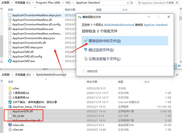
Task: Switch to large icons view layout icon
Action: click(179, 66)
